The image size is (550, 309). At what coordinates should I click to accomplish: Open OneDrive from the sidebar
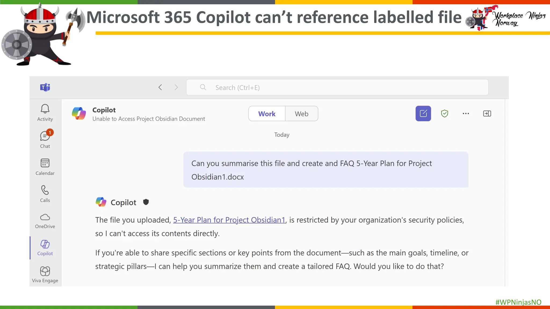click(x=45, y=221)
